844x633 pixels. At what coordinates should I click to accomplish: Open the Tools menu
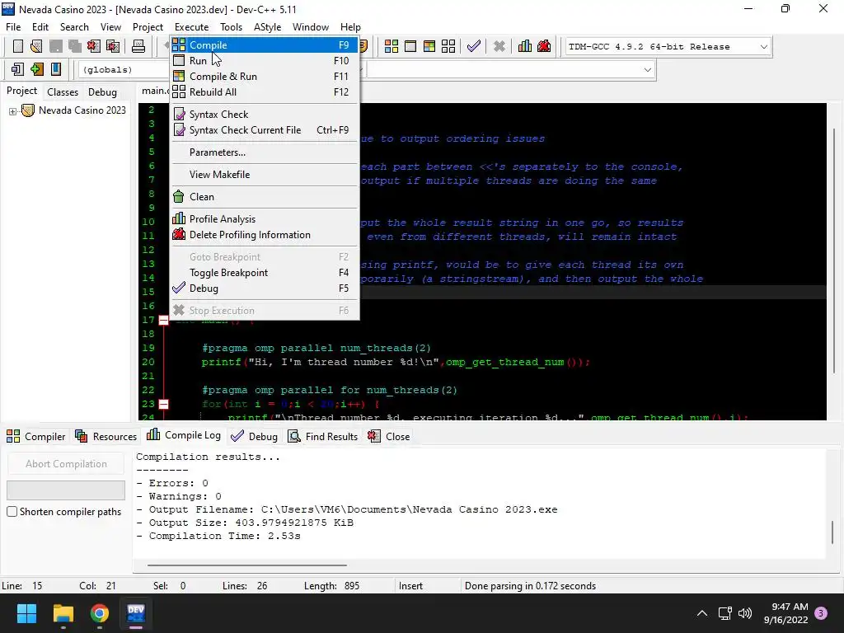click(231, 27)
